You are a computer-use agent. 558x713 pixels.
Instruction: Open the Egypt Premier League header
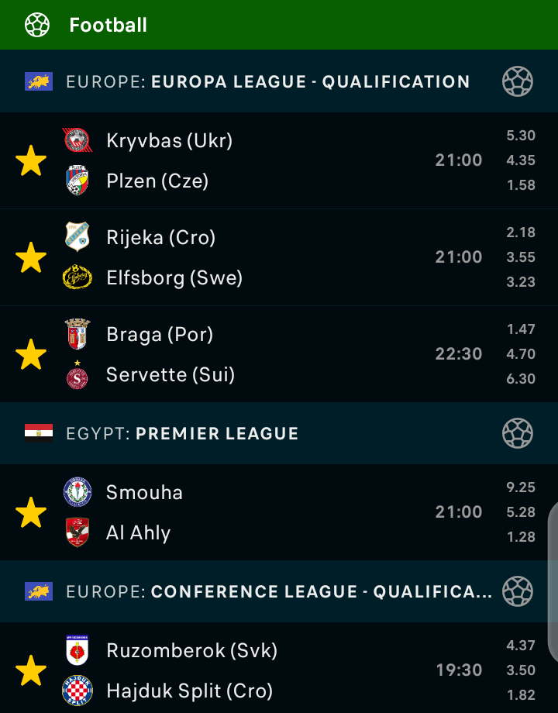point(182,433)
